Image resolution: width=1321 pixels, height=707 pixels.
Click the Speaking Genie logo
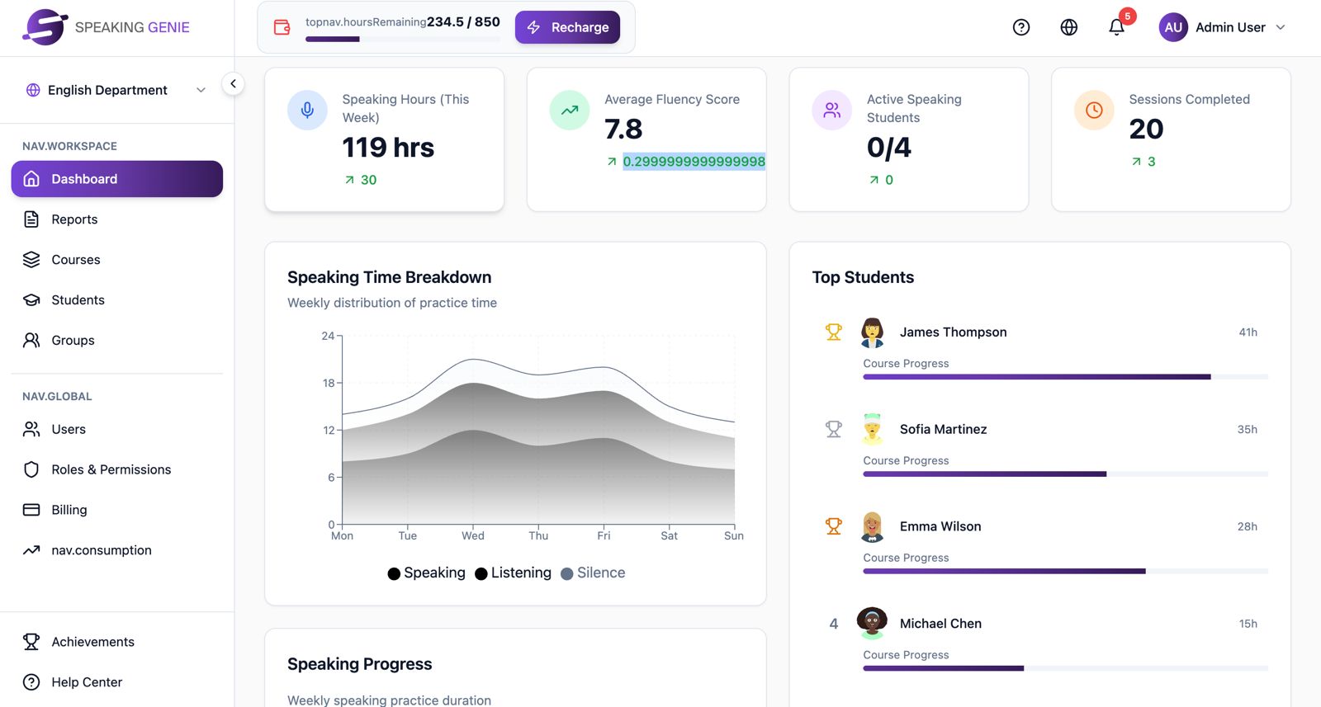[45, 27]
